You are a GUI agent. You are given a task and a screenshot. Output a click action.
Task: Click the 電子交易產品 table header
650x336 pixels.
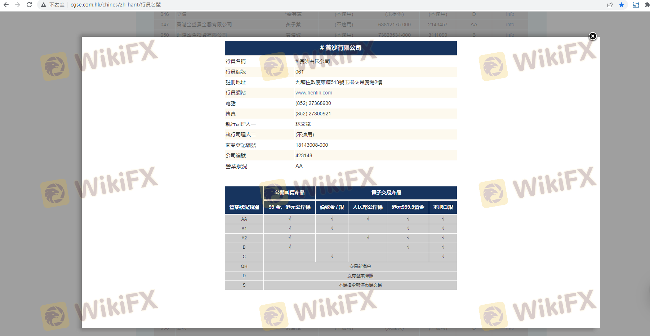pos(386,193)
